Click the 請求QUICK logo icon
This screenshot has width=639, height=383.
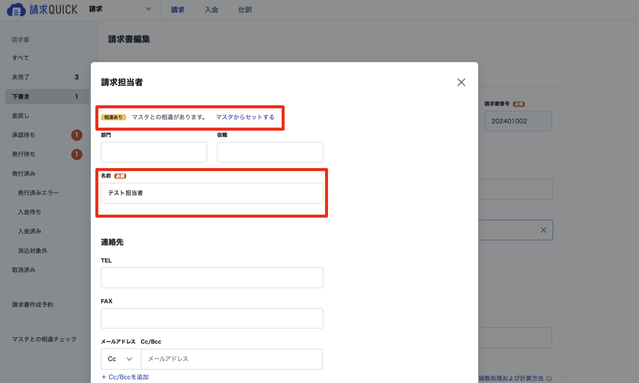(16, 10)
